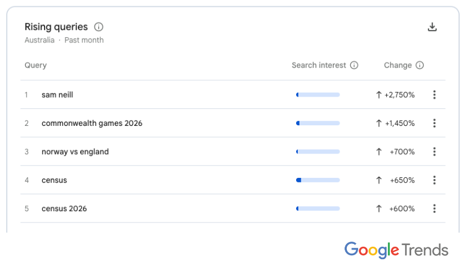467x271 pixels.
Task: Download the Rising queries data
Action: tap(432, 27)
